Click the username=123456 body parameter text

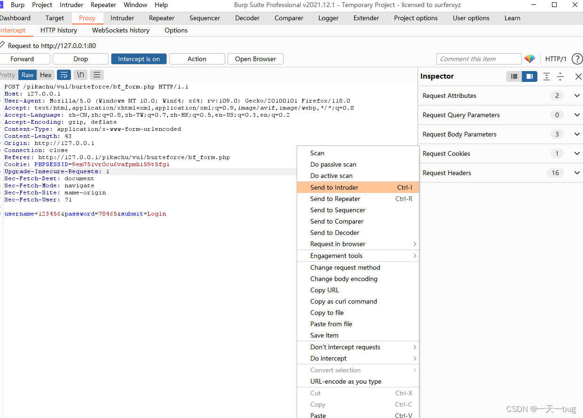[x=32, y=214]
